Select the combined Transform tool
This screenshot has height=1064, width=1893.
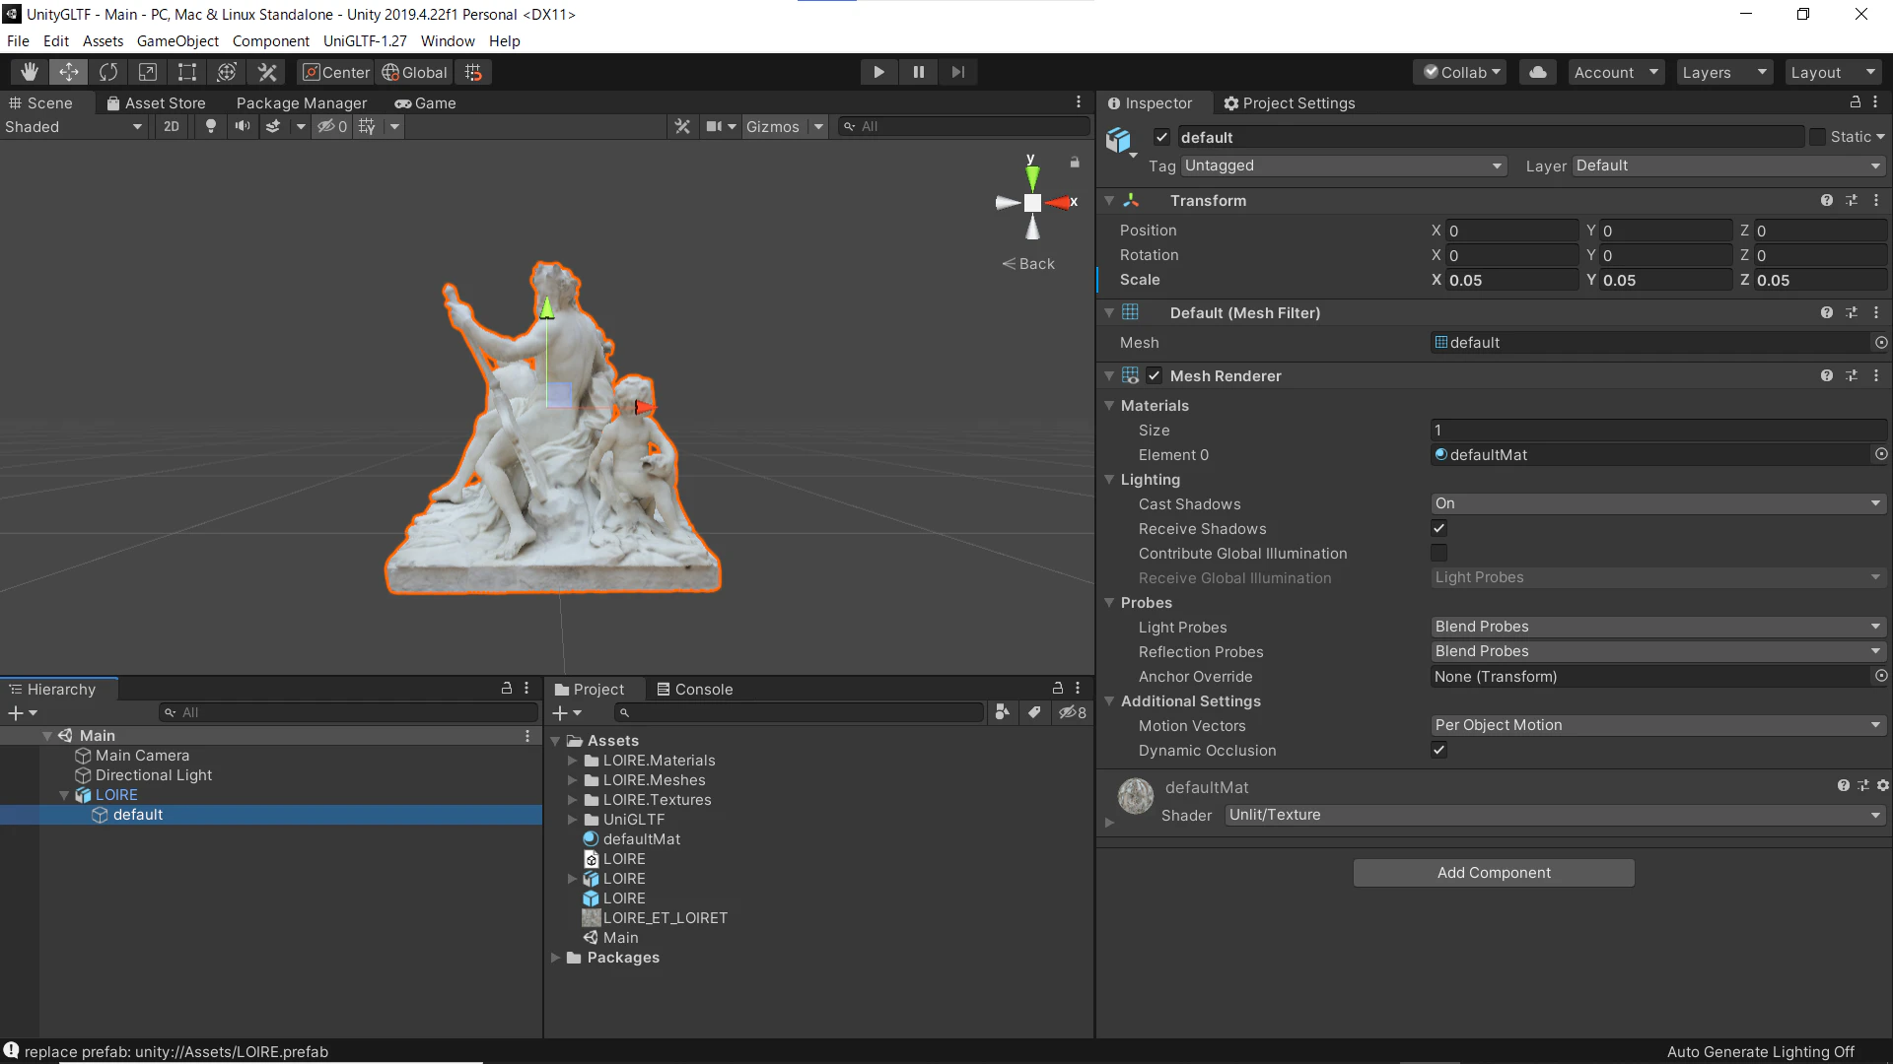(x=227, y=72)
